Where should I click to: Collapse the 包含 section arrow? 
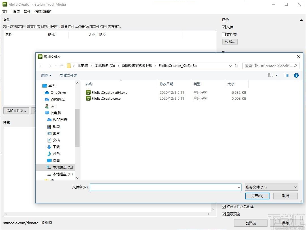click(x=301, y=20)
